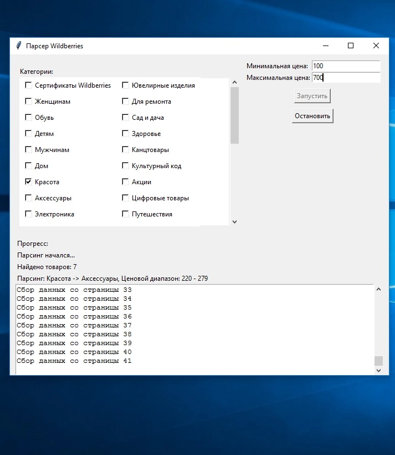Click the Запустить button
This screenshot has width=395, height=455.
tap(312, 97)
